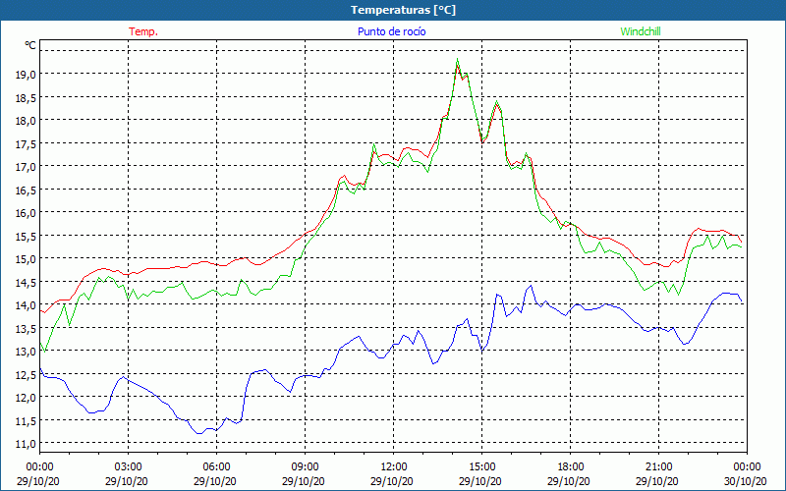Click the '°C' axis unit label

point(30,45)
